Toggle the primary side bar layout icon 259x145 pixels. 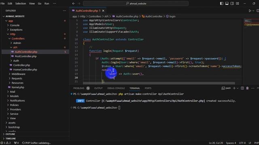point(221,4)
